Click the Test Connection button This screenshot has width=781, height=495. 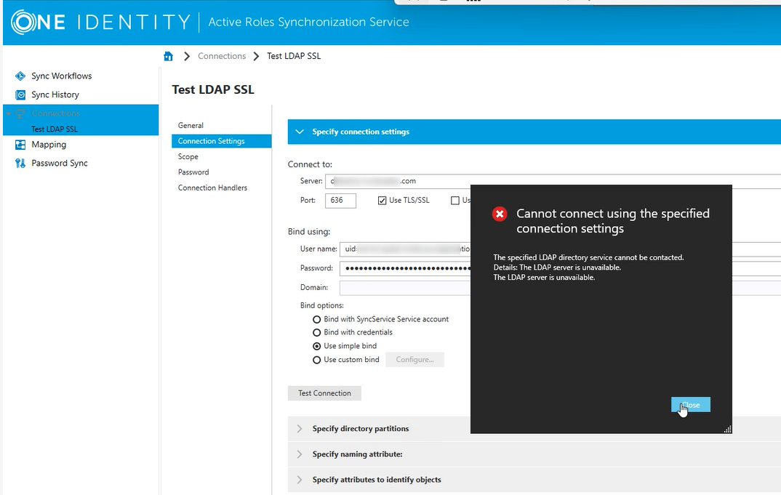pos(325,393)
